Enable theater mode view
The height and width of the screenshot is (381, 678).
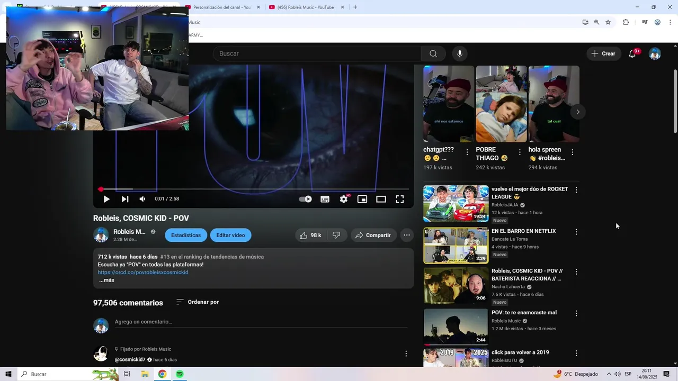pyautogui.click(x=381, y=199)
